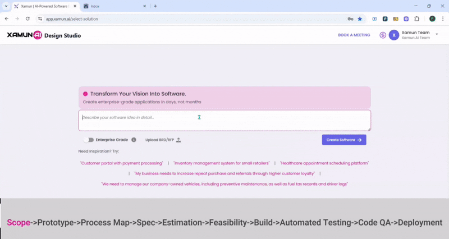Click the Xamun AI Design Studio logo

coord(44,35)
